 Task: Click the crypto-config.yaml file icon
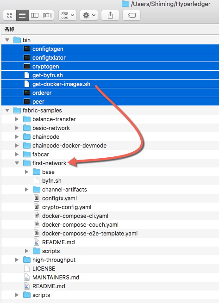coord(37,207)
